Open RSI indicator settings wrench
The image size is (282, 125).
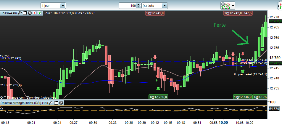pyautogui.click(x=51, y=103)
